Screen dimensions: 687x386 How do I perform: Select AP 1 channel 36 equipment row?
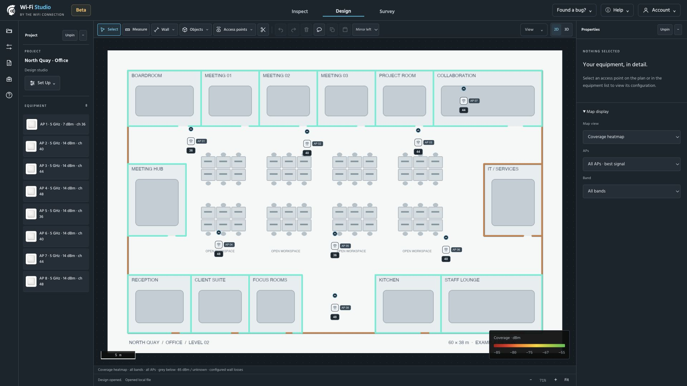point(56,124)
